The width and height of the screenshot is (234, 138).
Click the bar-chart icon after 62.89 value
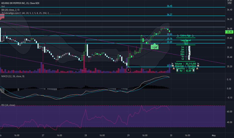[x=194, y=71]
